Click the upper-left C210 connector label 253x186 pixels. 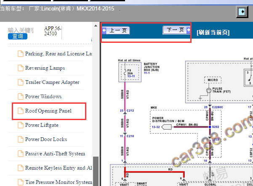click(130, 136)
